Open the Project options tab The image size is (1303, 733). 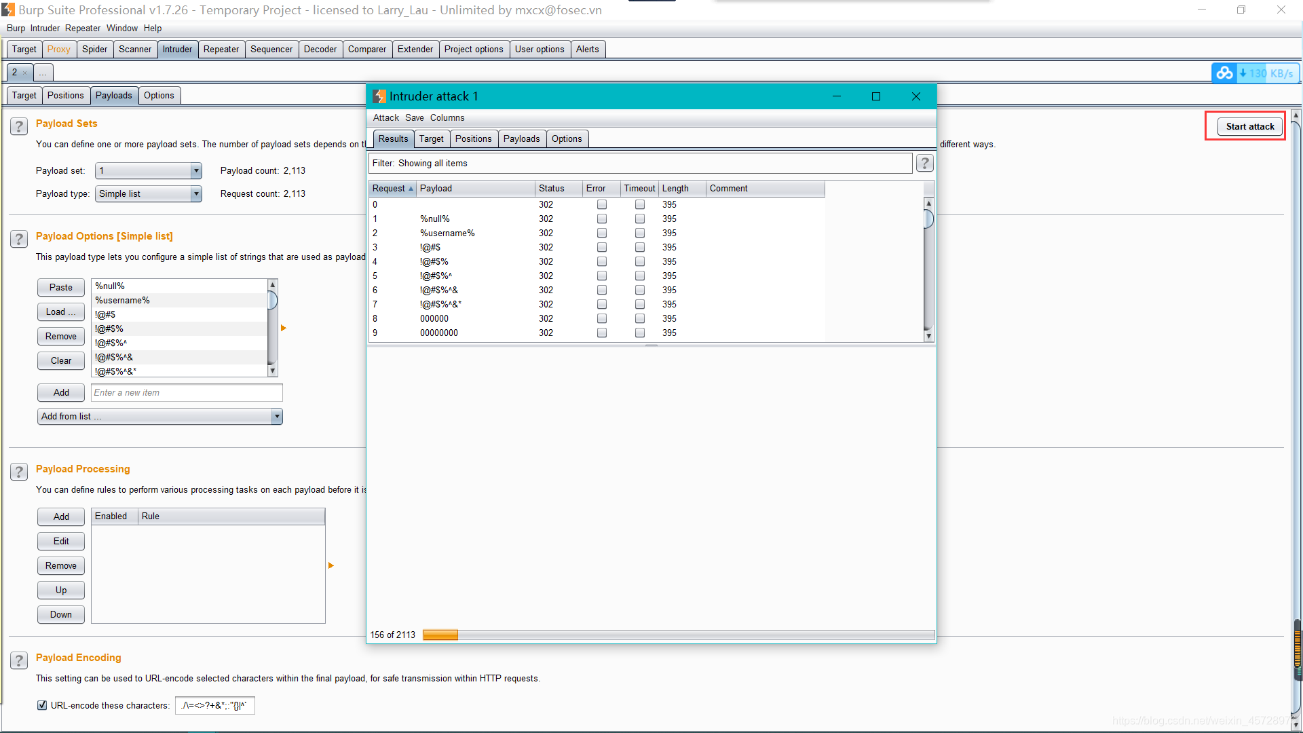[x=474, y=49]
